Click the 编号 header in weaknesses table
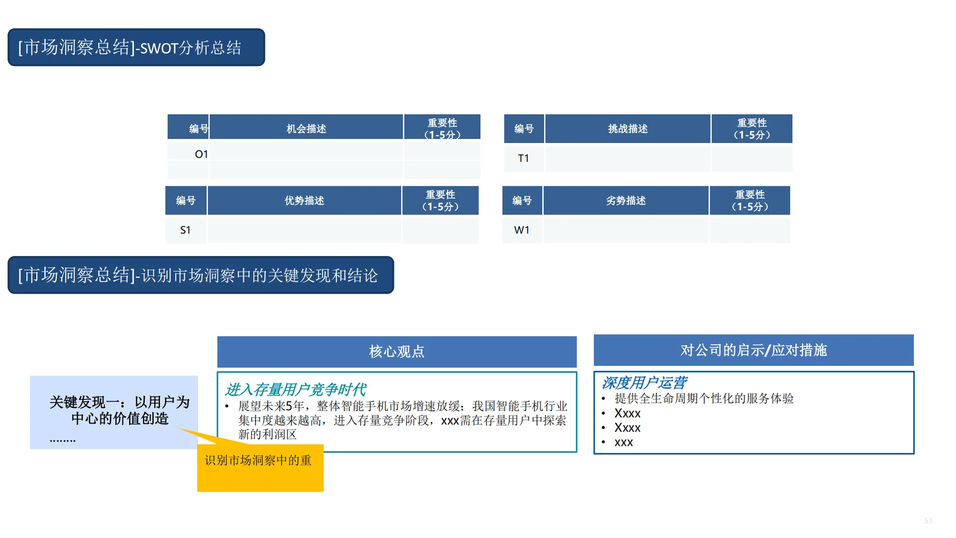Screen dimensions: 956x538 coord(522,200)
